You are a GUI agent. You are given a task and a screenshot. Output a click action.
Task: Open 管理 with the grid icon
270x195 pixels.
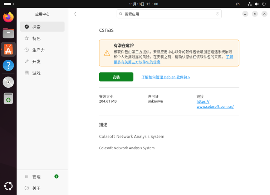point(27,176)
